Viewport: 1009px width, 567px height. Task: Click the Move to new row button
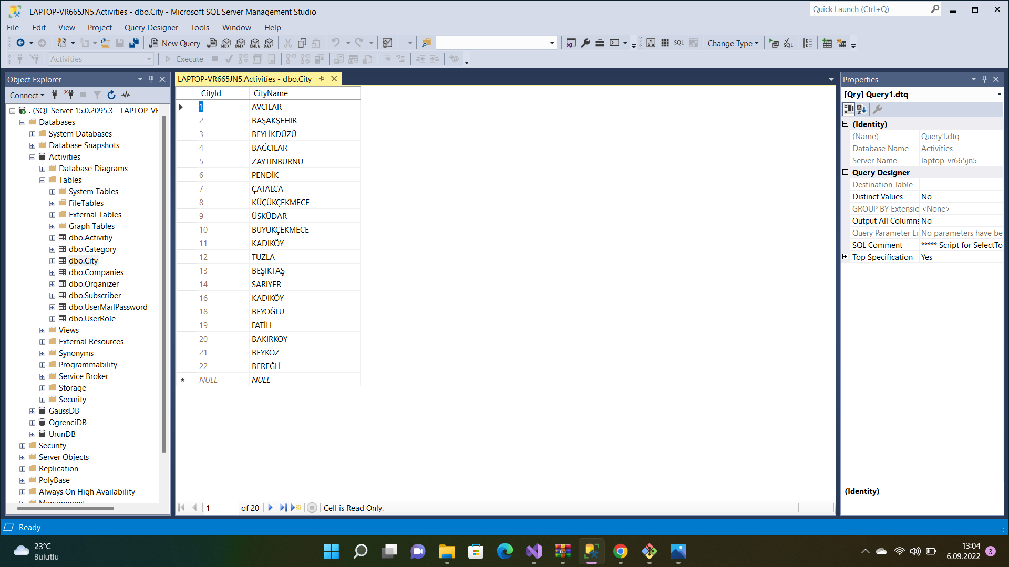[x=296, y=508]
